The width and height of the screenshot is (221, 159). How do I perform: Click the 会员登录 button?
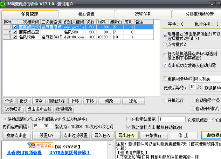click(212, 135)
